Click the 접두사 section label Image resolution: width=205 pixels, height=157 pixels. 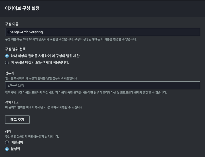[10, 73]
